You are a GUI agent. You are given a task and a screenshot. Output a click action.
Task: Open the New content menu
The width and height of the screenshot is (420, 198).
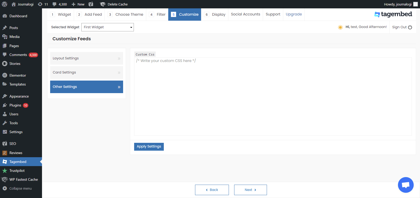[78, 4]
